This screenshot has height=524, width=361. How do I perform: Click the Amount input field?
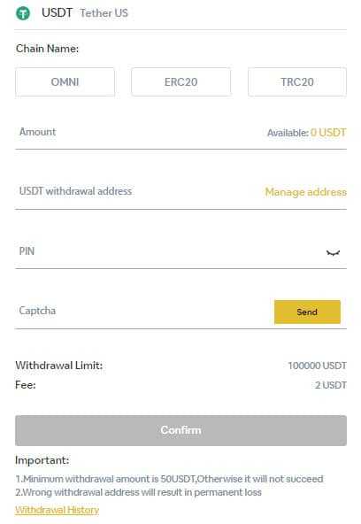click(141, 133)
